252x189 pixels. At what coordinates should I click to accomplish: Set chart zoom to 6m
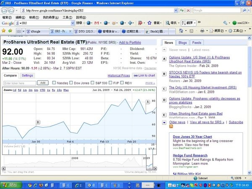coord(36,90)
